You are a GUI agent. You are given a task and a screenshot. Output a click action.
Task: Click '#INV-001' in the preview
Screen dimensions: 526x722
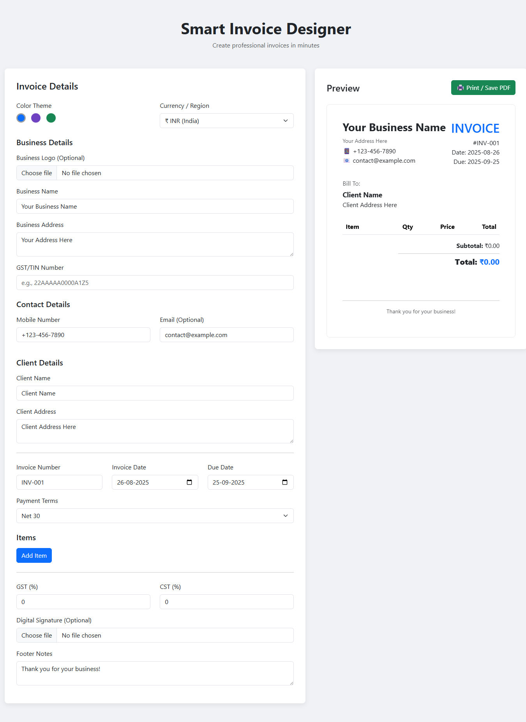(486, 143)
